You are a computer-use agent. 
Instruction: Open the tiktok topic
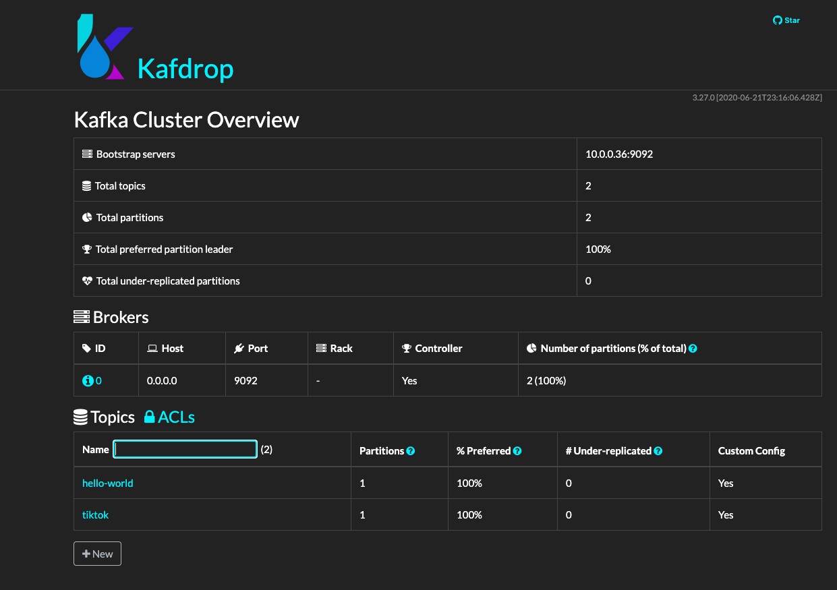pyautogui.click(x=94, y=514)
